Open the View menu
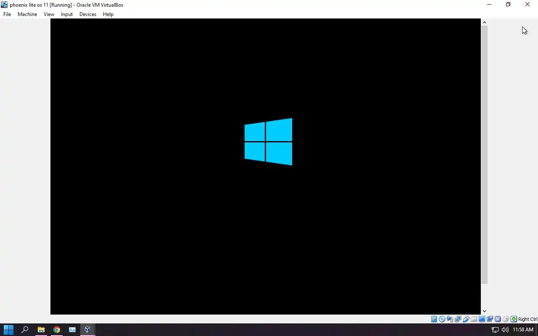 49,14
